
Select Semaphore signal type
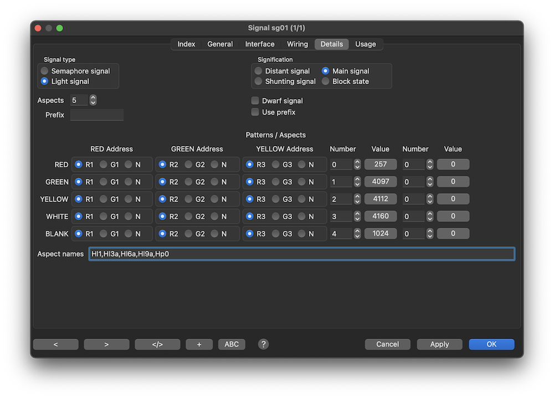click(x=45, y=71)
